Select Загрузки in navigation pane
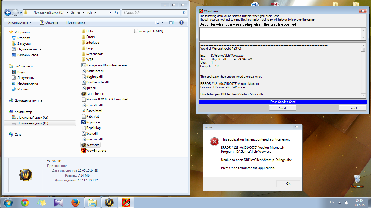This screenshot has width=371, height=208. 21,44
